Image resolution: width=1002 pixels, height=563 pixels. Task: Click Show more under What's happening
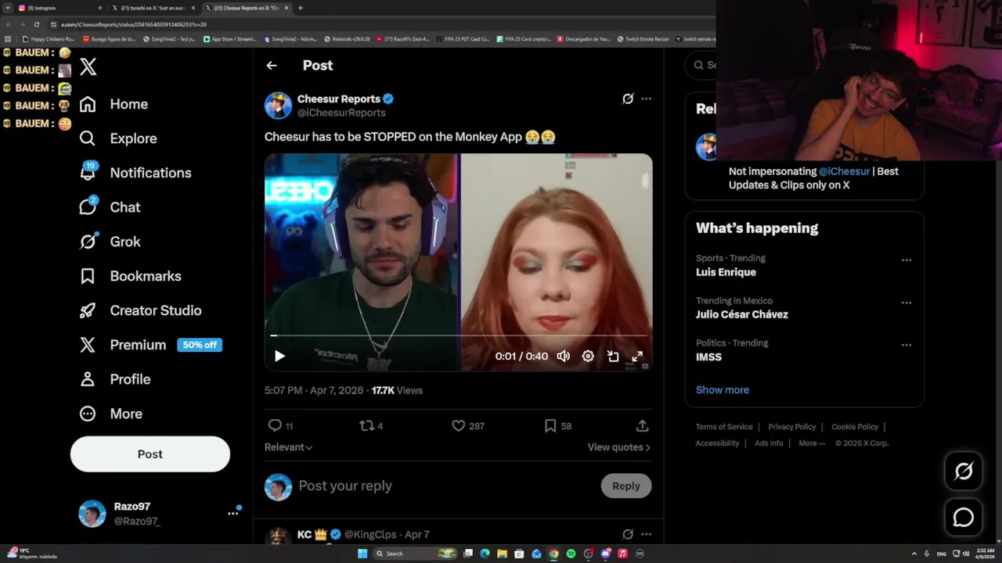[723, 390]
